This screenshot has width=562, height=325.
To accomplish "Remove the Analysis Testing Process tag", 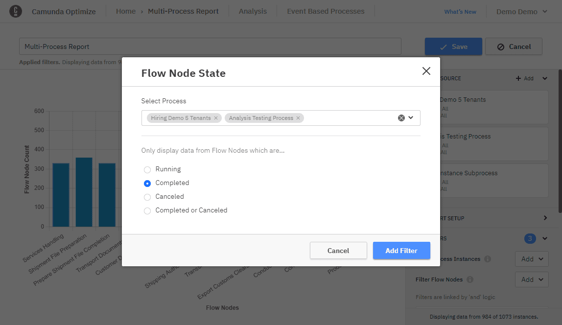I will point(298,118).
